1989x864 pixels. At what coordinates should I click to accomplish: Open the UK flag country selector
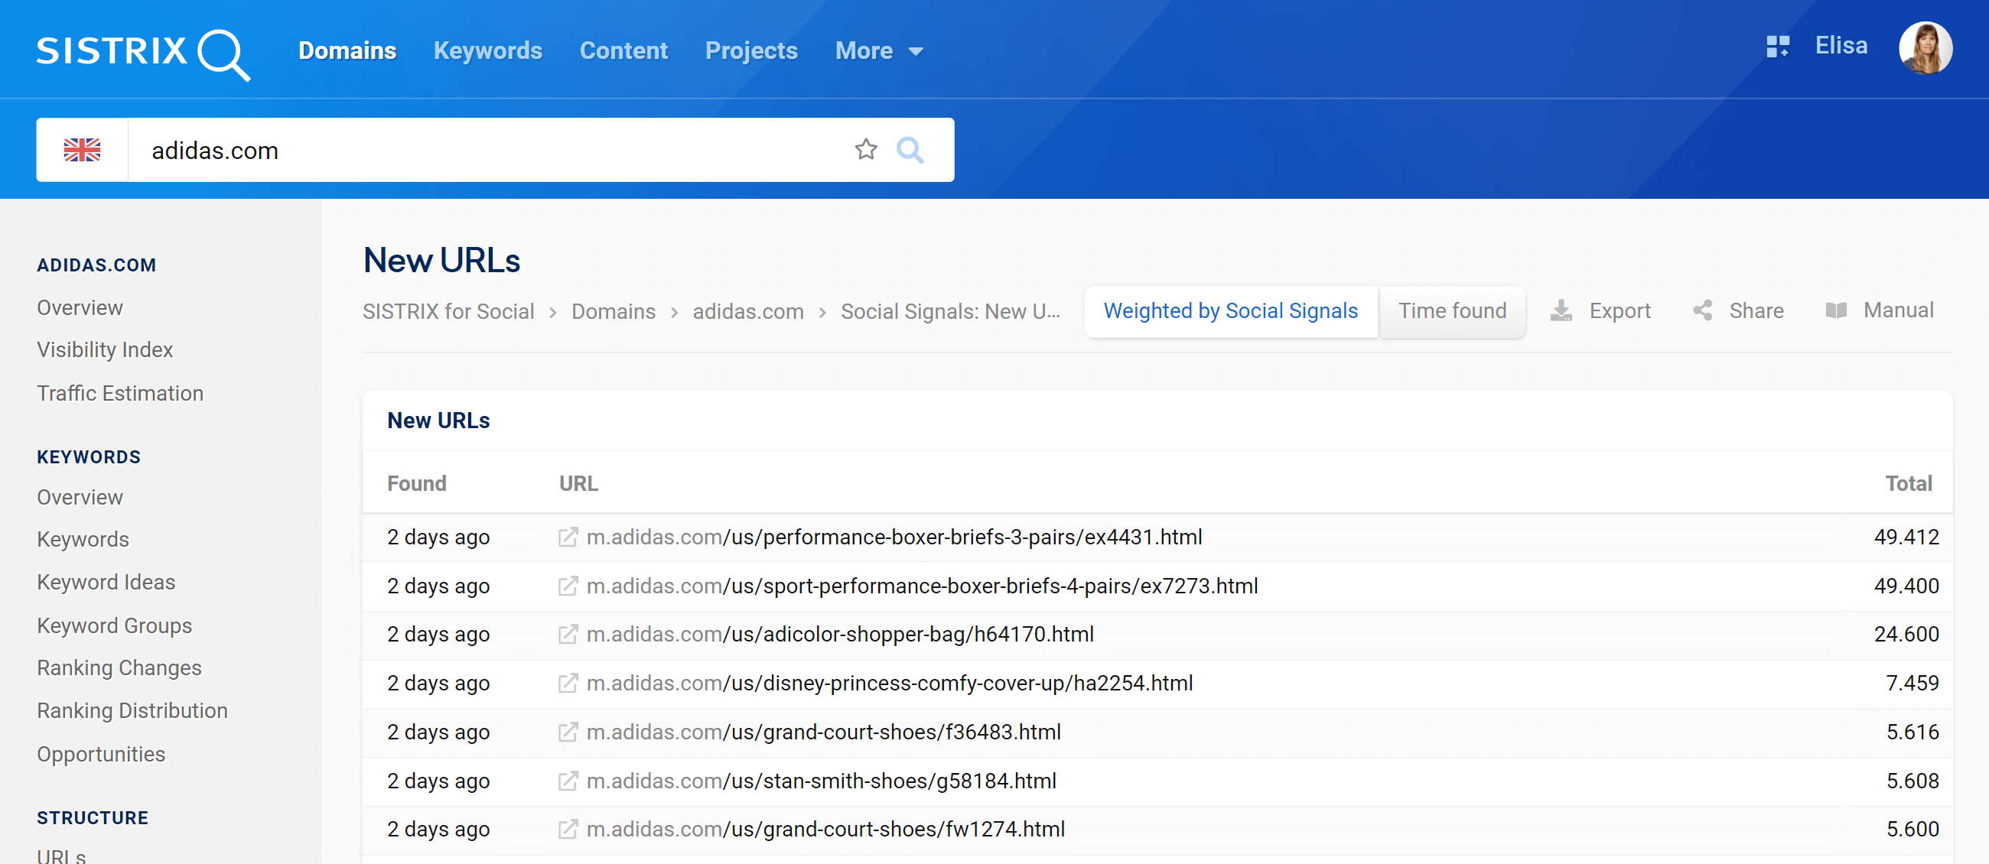pyautogui.click(x=82, y=150)
